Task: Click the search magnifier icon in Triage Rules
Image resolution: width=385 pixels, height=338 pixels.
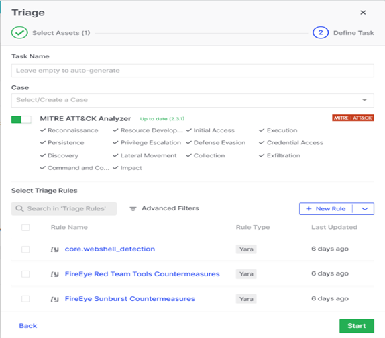Action: (19, 208)
